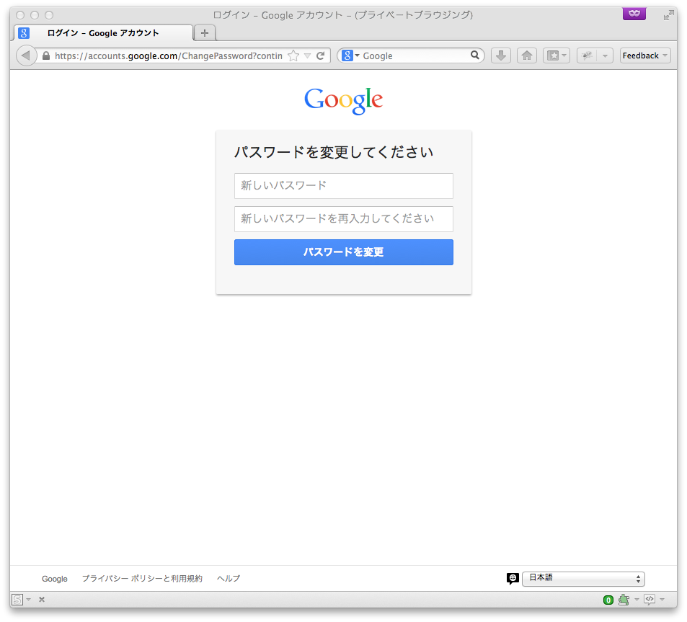Click the lock icon in the address bar

click(x=46, y=55)
